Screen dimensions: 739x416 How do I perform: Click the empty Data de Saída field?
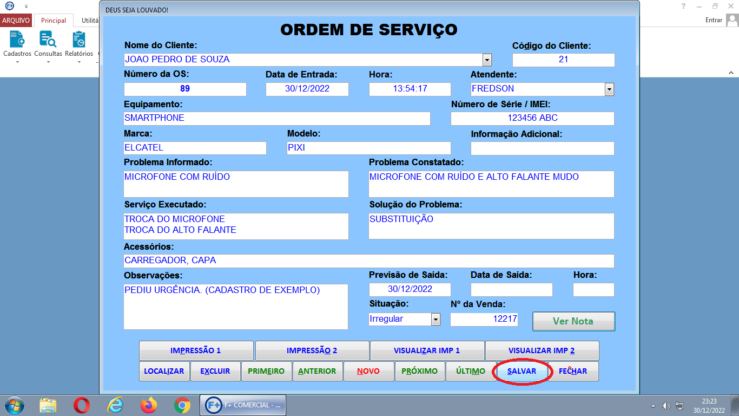(511, 290)
